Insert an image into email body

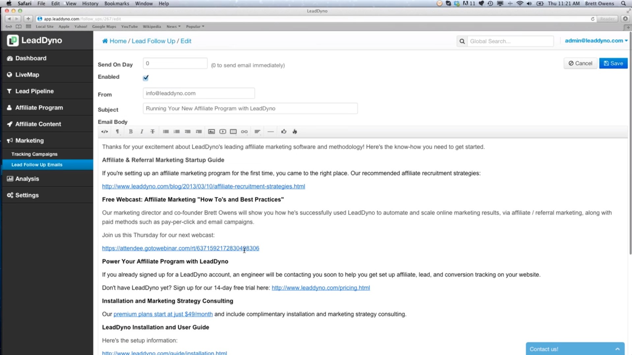[x=212, y=132]
